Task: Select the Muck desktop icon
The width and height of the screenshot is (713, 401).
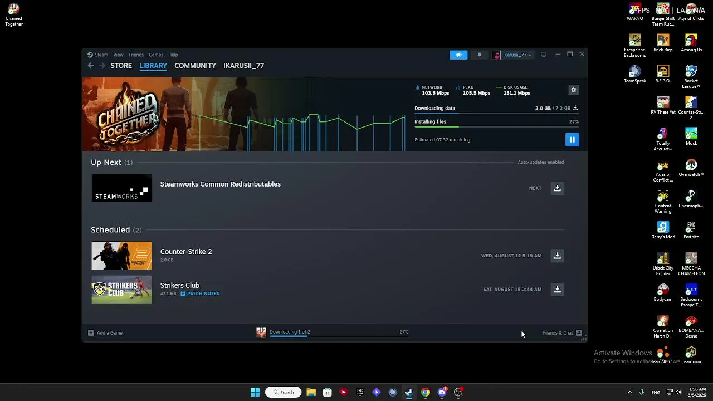Action: (691, 137)
